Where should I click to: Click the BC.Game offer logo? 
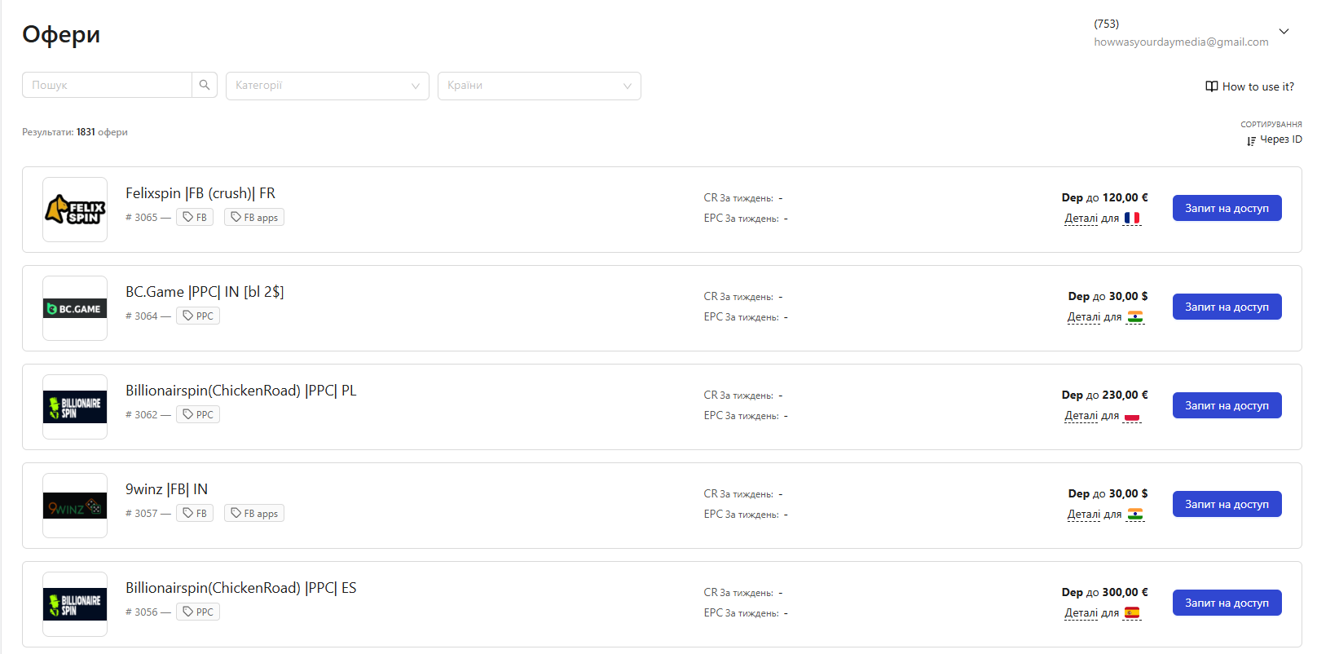[x=75, y=308]
